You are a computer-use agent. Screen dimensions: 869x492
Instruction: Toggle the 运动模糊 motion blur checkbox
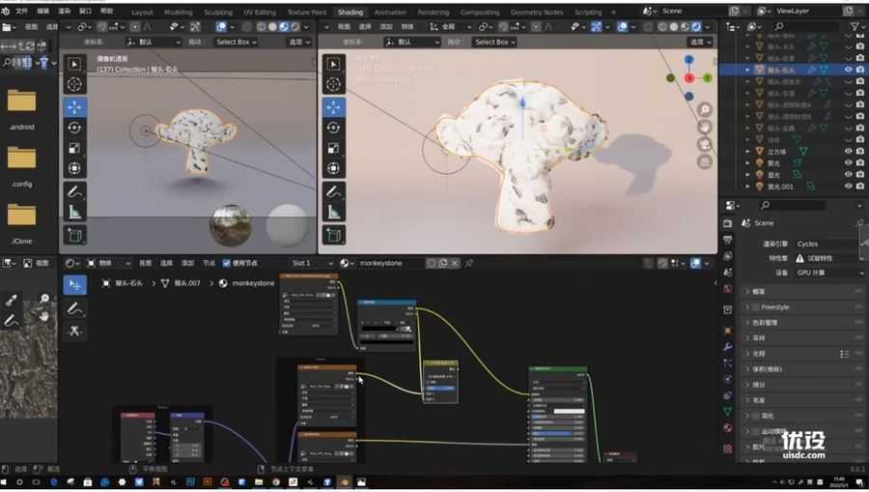(756, 431)
